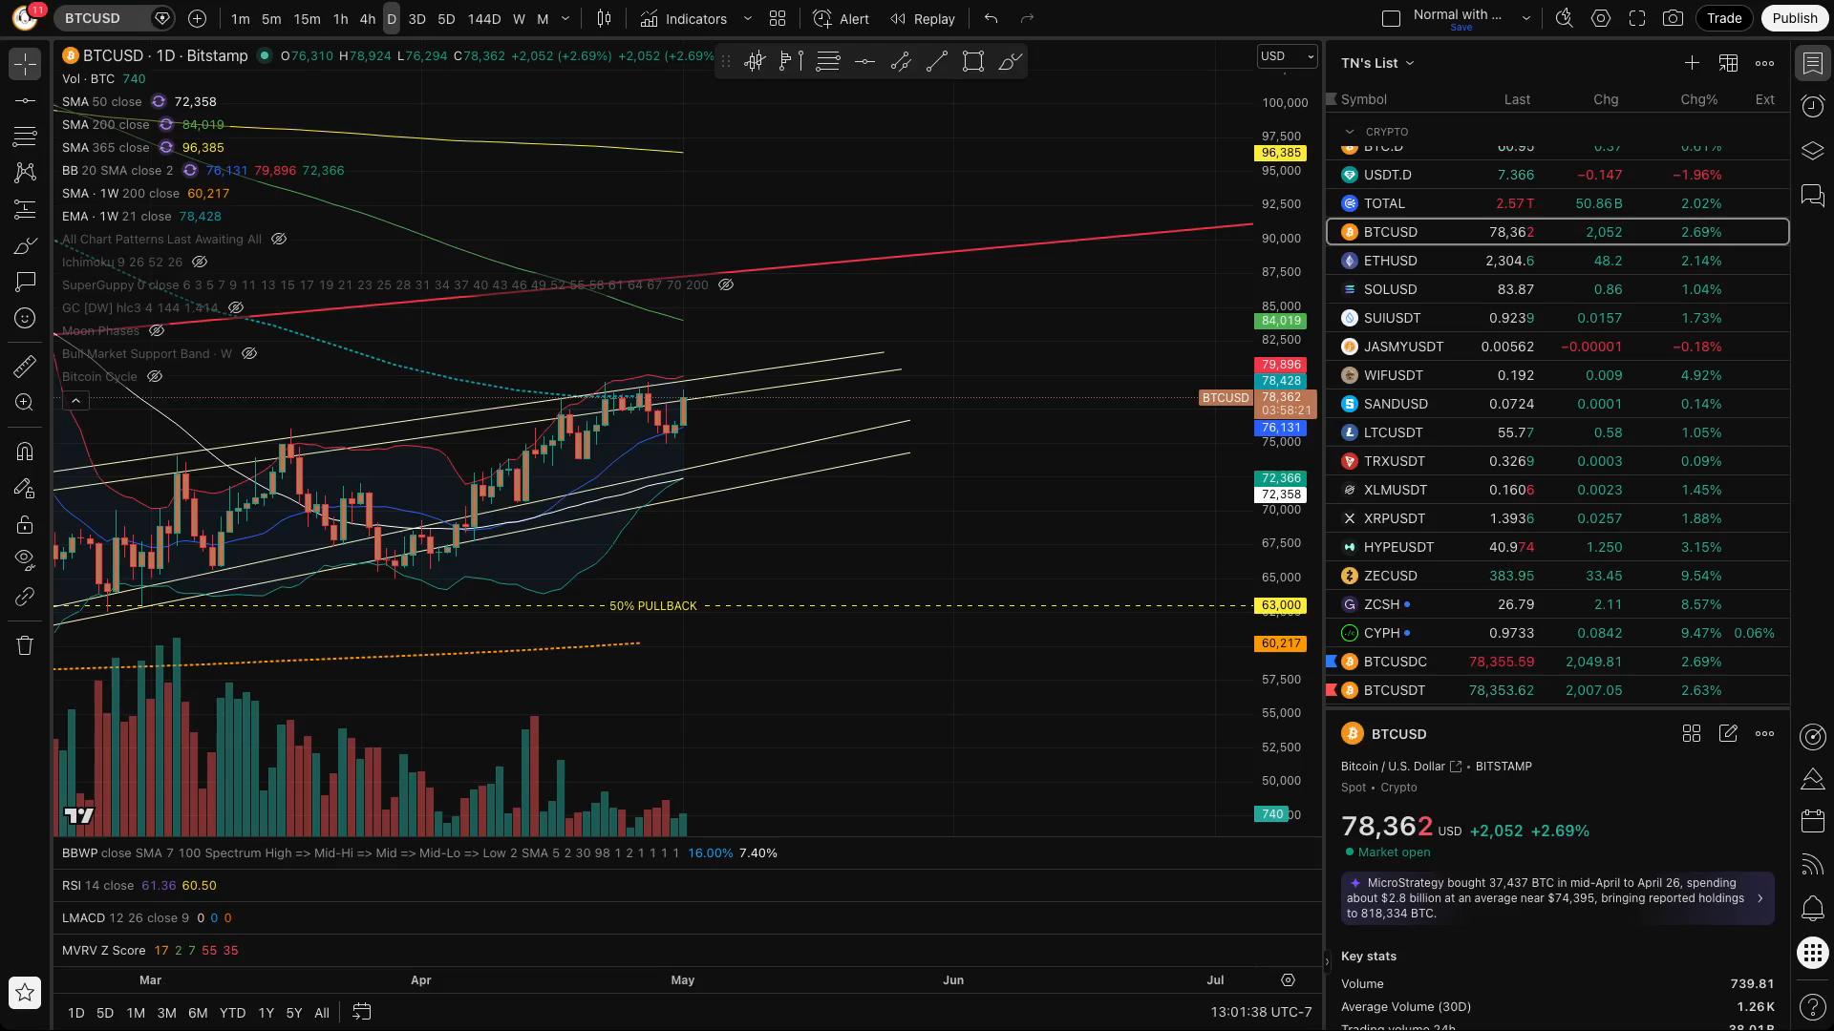Take a chart snapshot with camera icon
Viewport: 1834px width, 1031px height.
click(1674, 18)
